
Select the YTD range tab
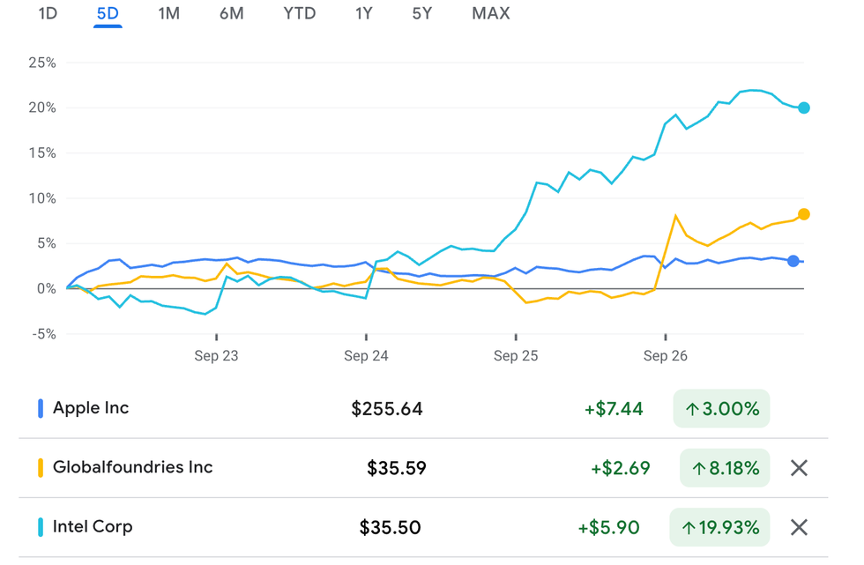[300, 13]
